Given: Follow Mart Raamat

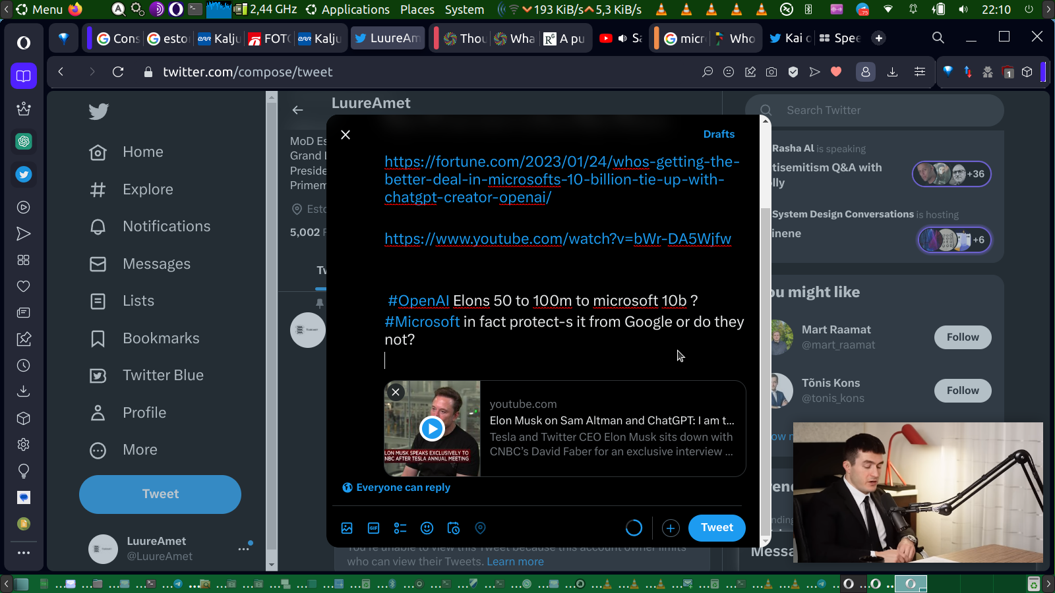Looking at the screenshot, I should (963, 337).
